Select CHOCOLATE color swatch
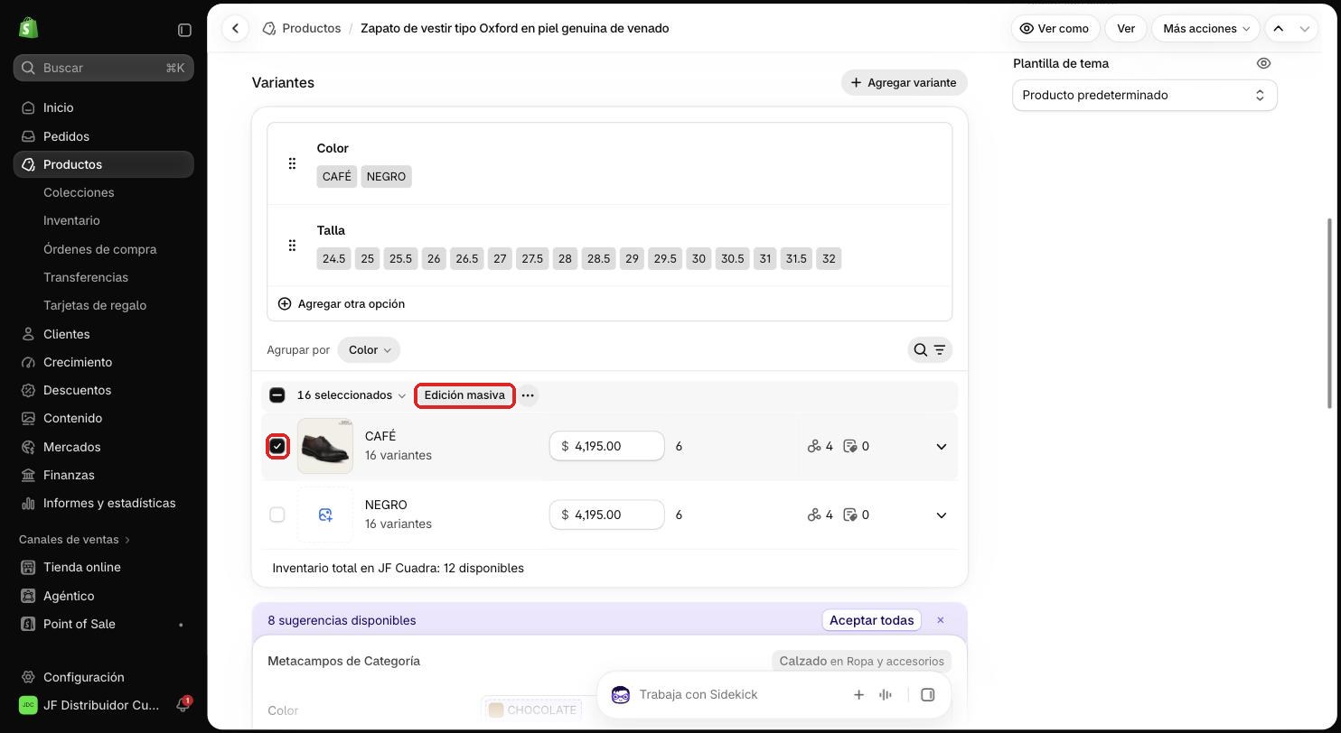1341x733 pixels. 533,710
